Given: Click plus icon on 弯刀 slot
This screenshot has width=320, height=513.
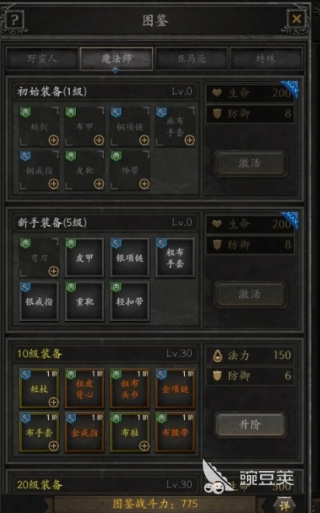Looking at the screenshot, I should [x=54, y=271].
